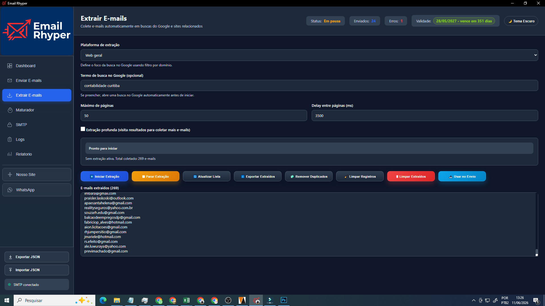Click the Iniciar Extração button
The image size is (545, 306).
tap(104, 176)
